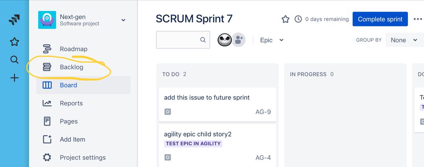This screenshot has width=424, height=167.
Task: Click the Next-gen project avatar icon
Action: point(47,20)
